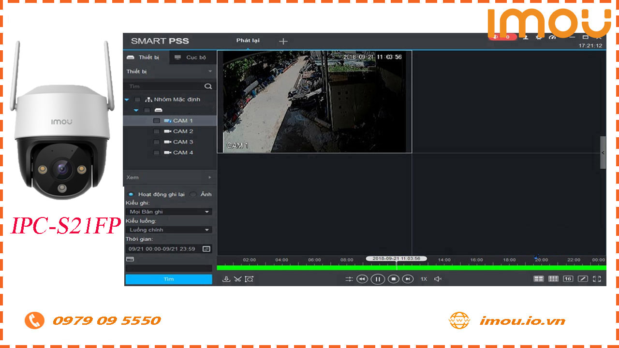Add a new tab with the plus button
619x348 pixels.
tap(283, 41)
